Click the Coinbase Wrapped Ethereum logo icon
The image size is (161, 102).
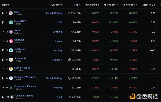tap(11, 78)
